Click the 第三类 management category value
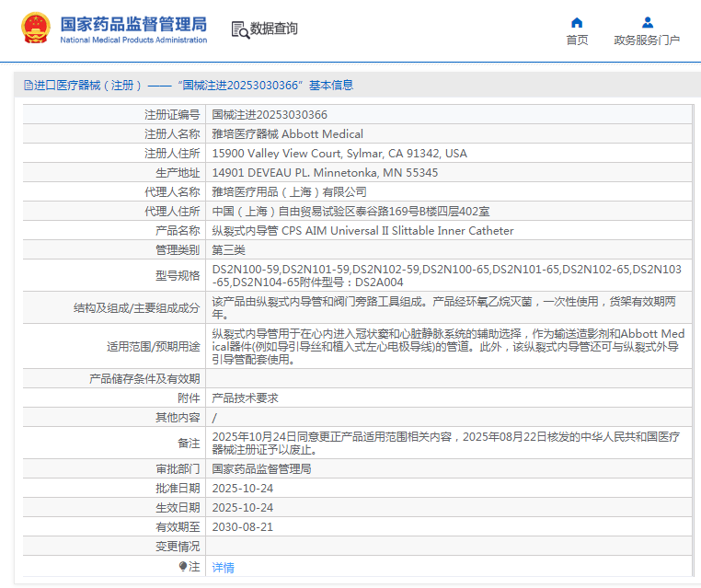 click(229, 250)
